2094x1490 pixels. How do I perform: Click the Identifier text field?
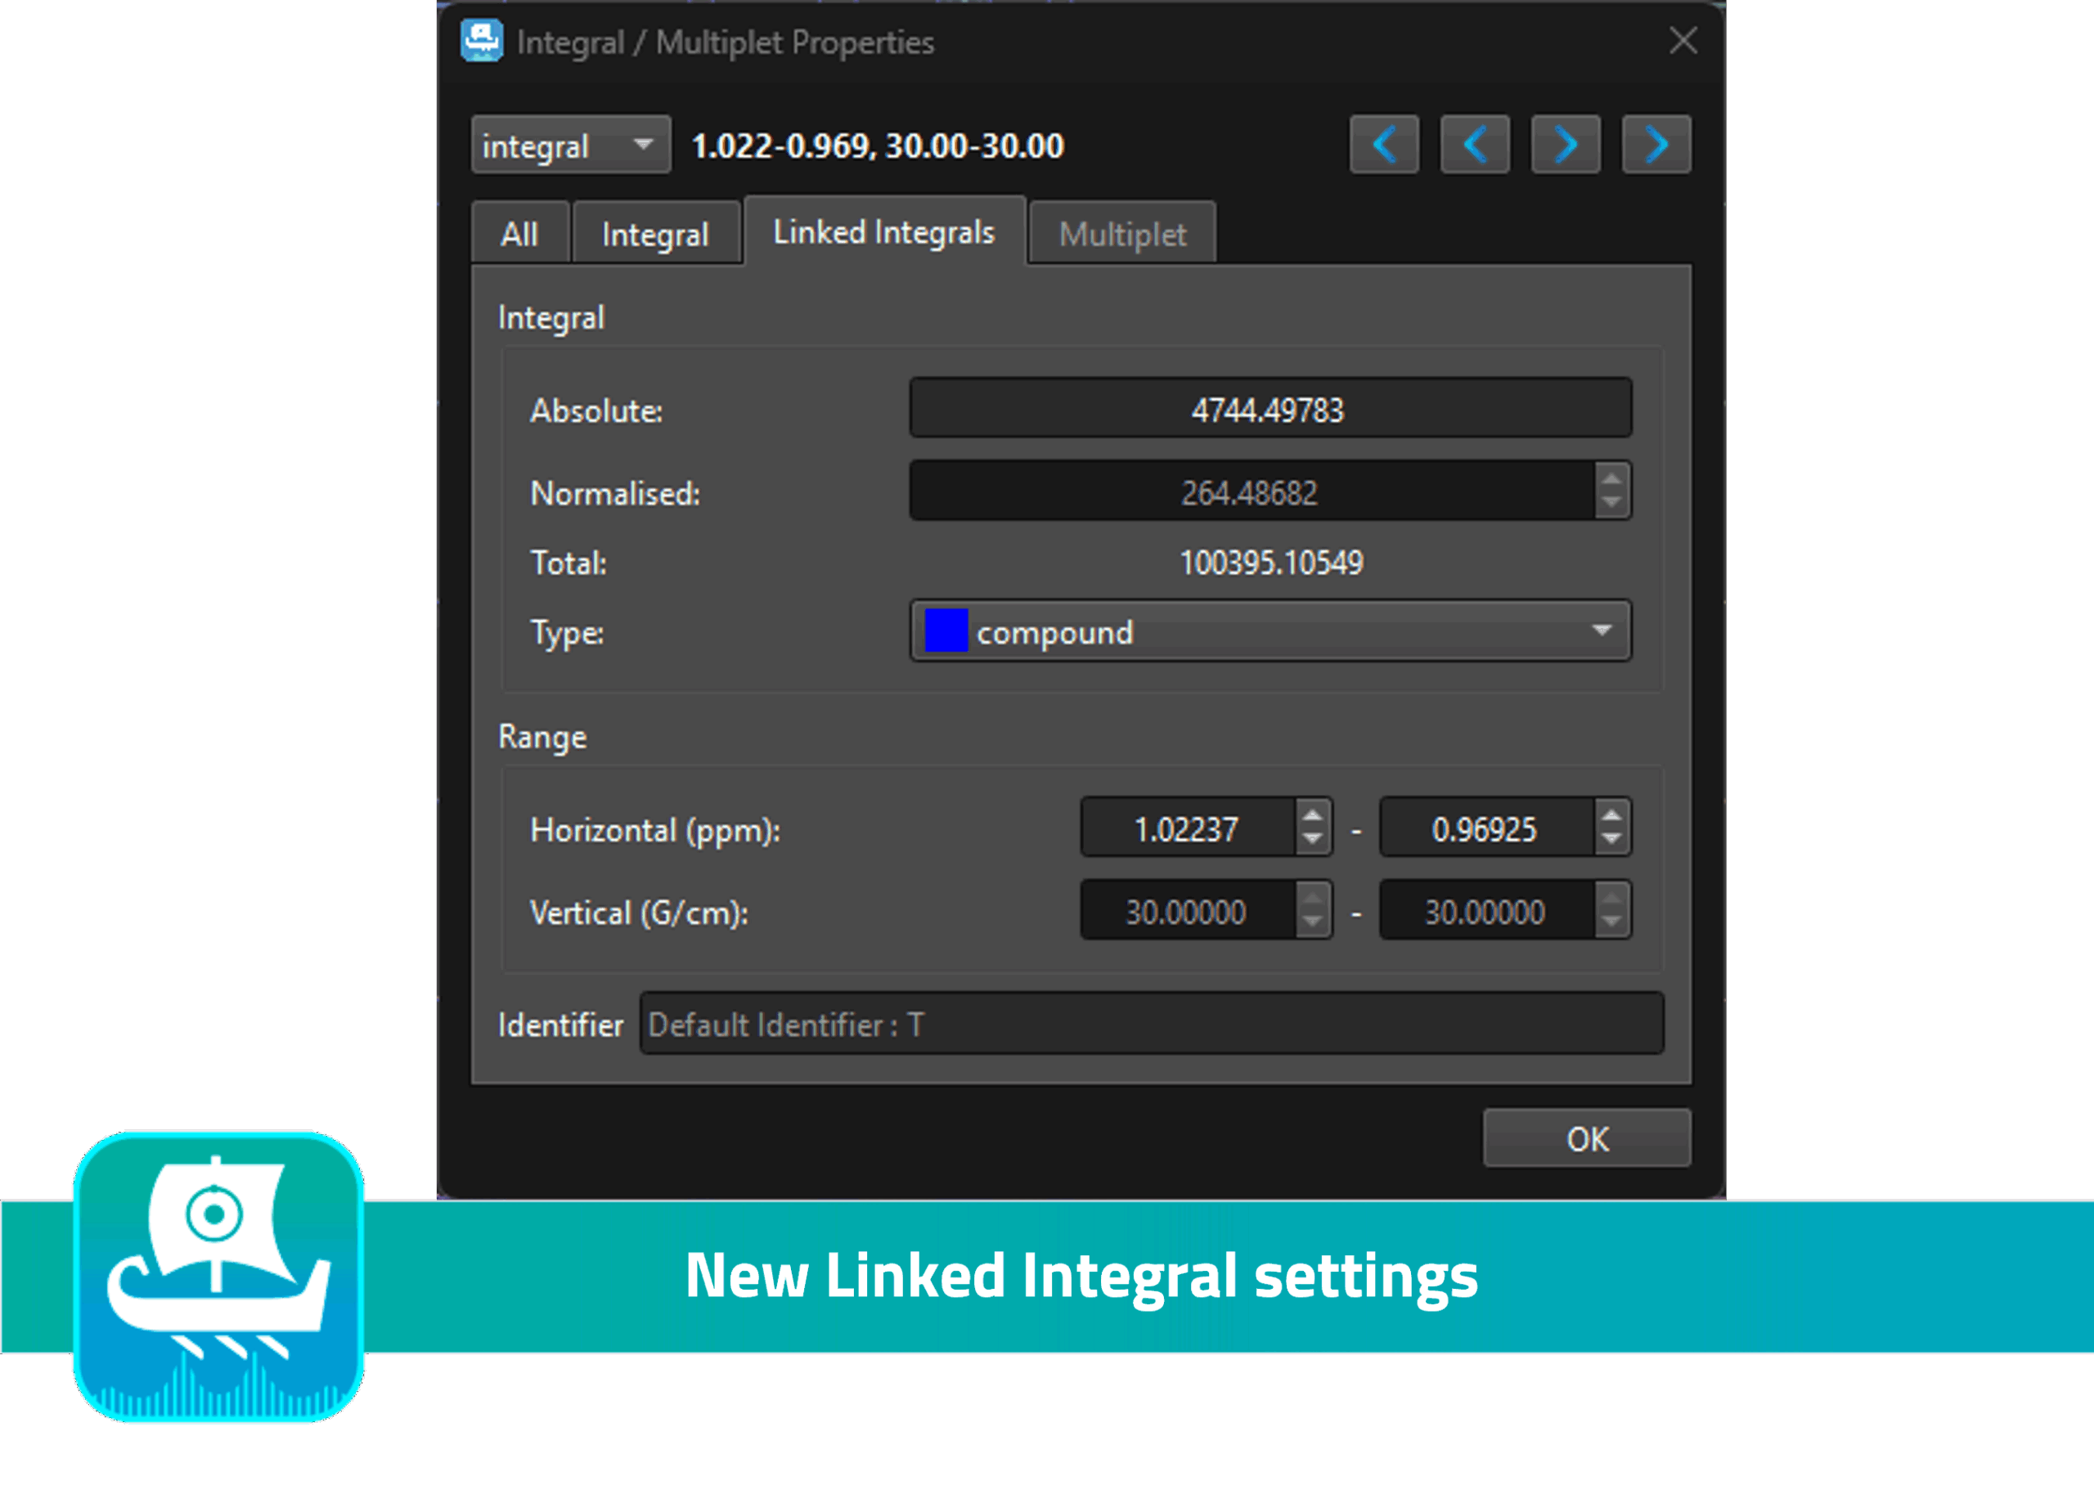[1151, 1024]
